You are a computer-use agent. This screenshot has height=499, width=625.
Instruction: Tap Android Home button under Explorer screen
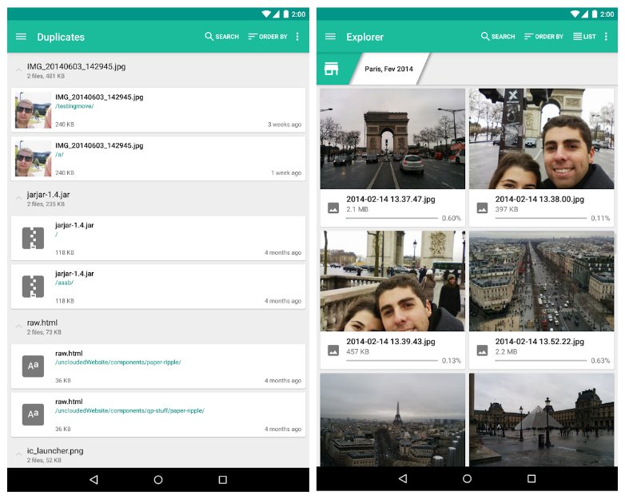468,478
